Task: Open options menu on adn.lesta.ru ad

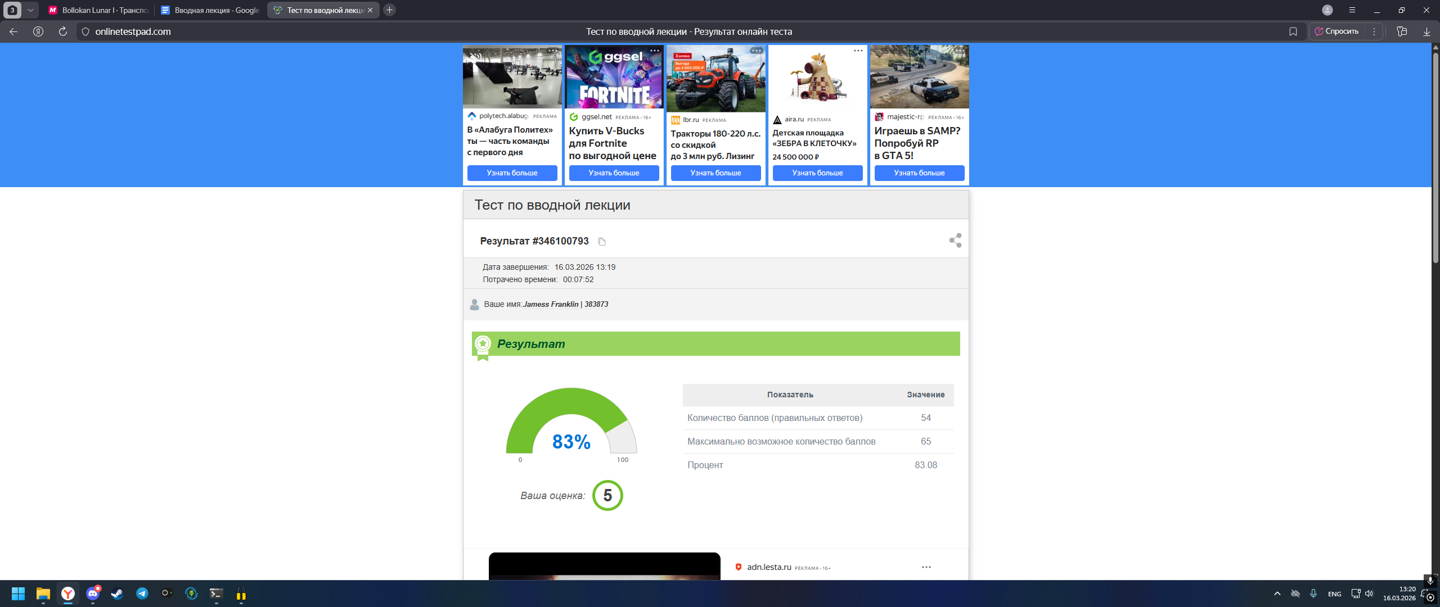Action: 926,567
